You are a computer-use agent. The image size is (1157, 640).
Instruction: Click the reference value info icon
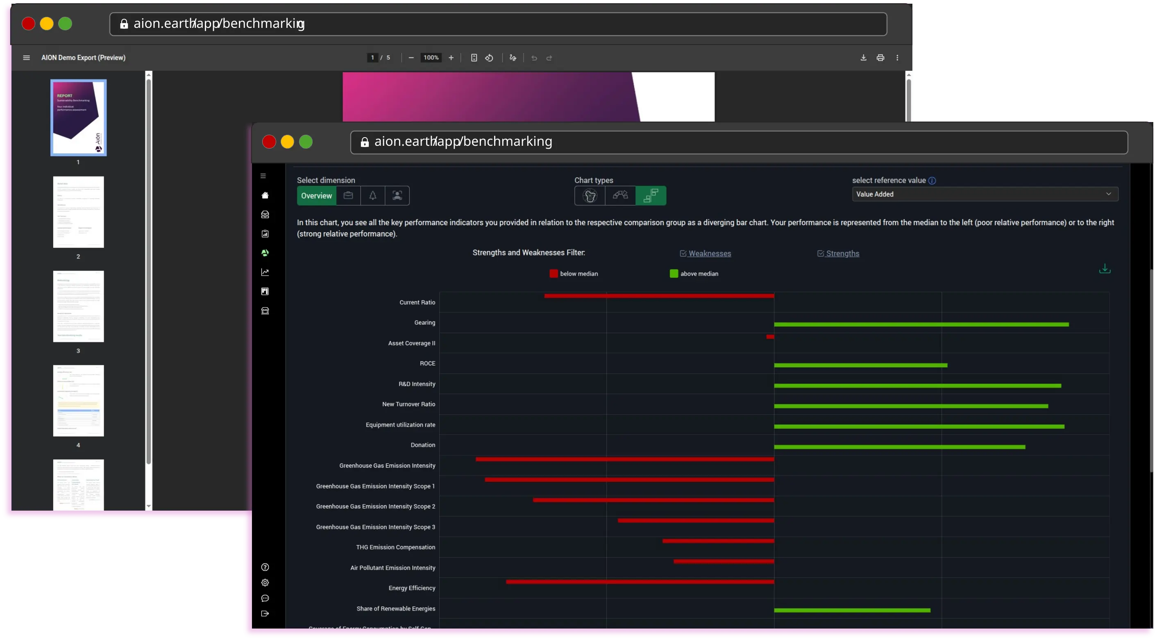pyautogui.click(x=932, y=180)
